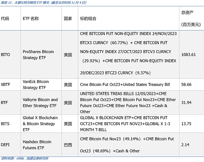Viewport: 204px width, 162px height.
Task: Select Global X Blockchain & Bitcoin Strategy ETF
Action: click(x=40, y=124)
